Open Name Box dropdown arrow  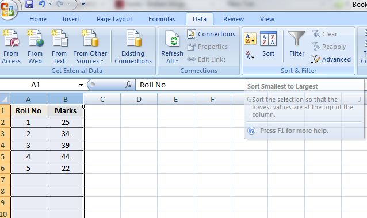click(81, 85)
